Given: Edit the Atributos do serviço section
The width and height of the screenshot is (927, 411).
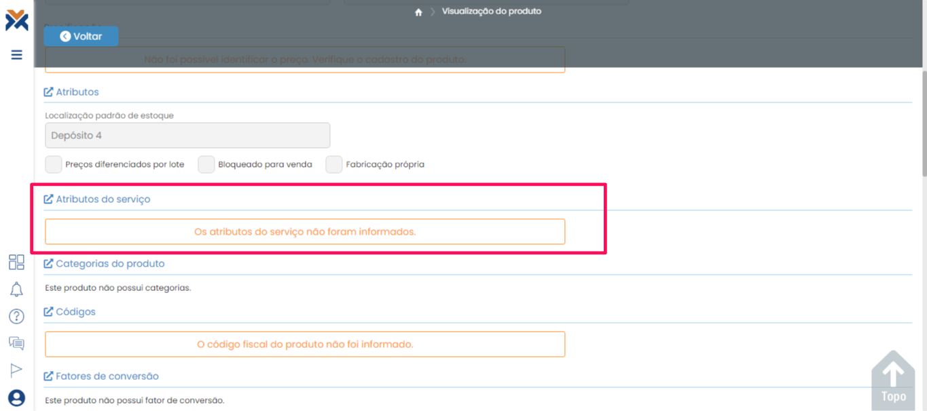Looking at the screenshot, I should click(96, 199).
